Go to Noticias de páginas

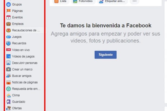click(x=24, y=82)
